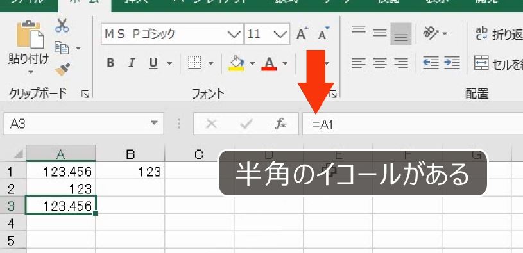Toggle Bold formatting
The height and width of the screenshot is (253, 523).
(x=111, y=63)
